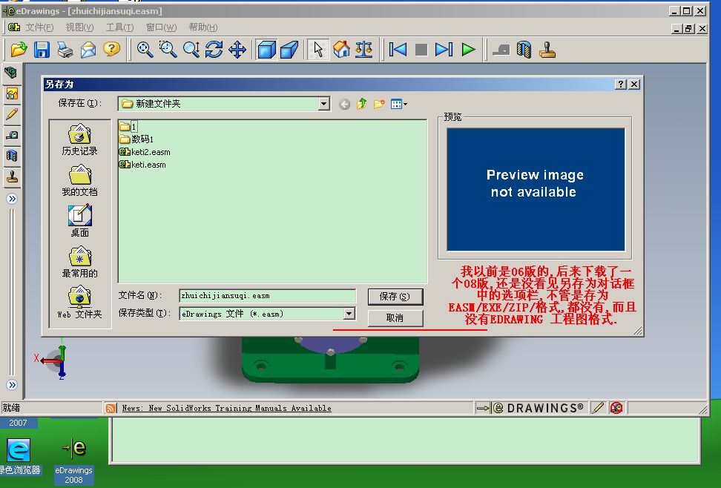The image size is (721, 488).
Task: Open the 窗口(W) menu
Action: pos(161,27)
